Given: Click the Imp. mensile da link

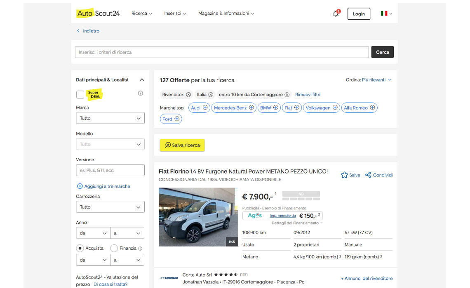Looking at the screenshot, I should [x=283, y=216].
